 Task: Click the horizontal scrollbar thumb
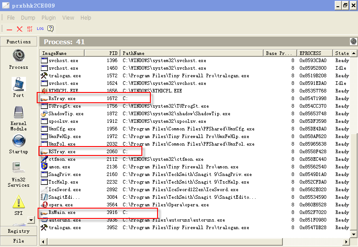pyautogui.click(x=165, y=242)
